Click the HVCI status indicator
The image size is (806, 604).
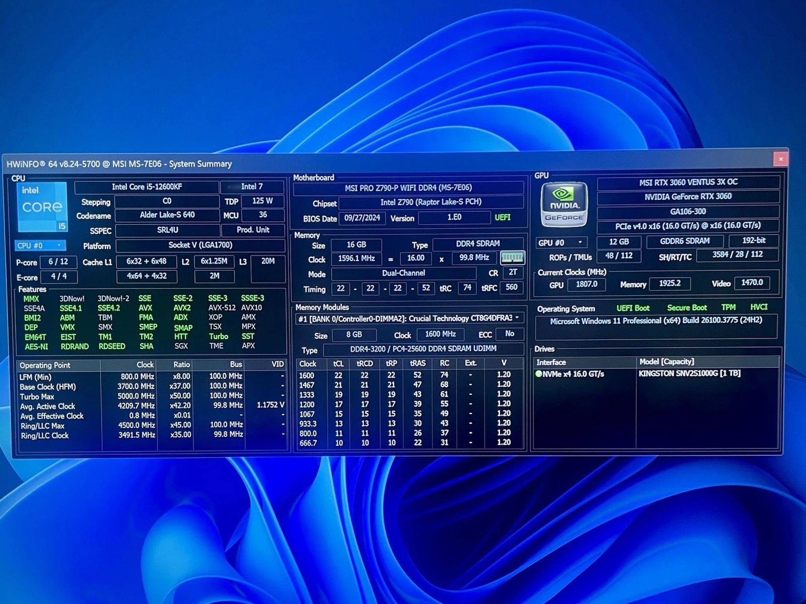(x=759, y=307)
